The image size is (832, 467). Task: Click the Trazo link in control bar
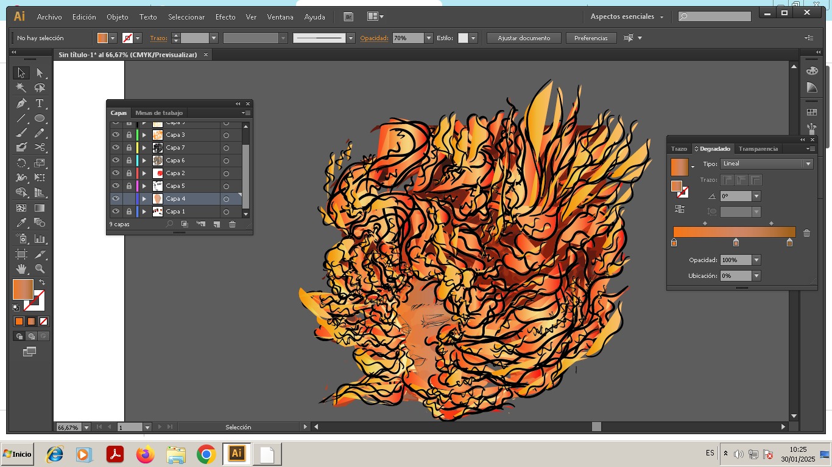(x=158, y=38)
